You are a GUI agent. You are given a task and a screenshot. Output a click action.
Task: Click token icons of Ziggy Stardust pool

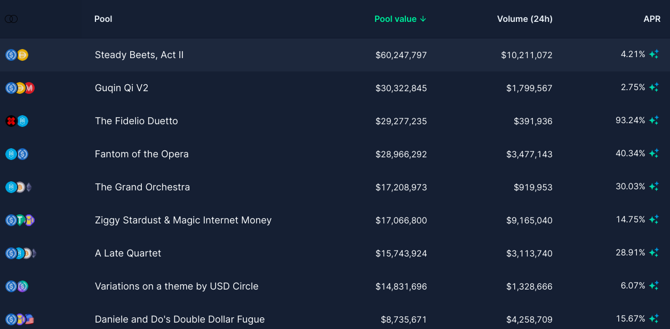click(x=20, y=220)
